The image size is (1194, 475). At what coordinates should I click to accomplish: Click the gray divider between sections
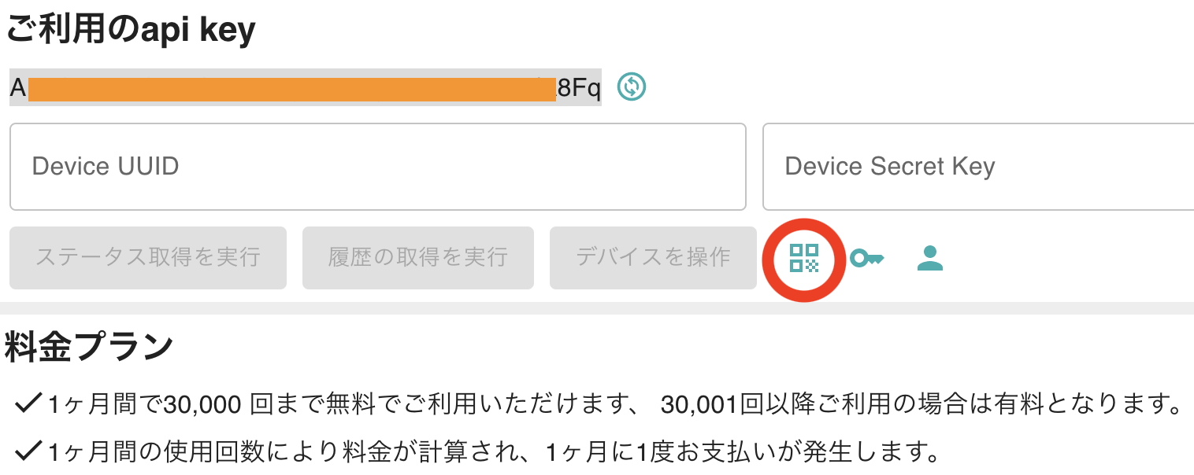tap(597, 306)
